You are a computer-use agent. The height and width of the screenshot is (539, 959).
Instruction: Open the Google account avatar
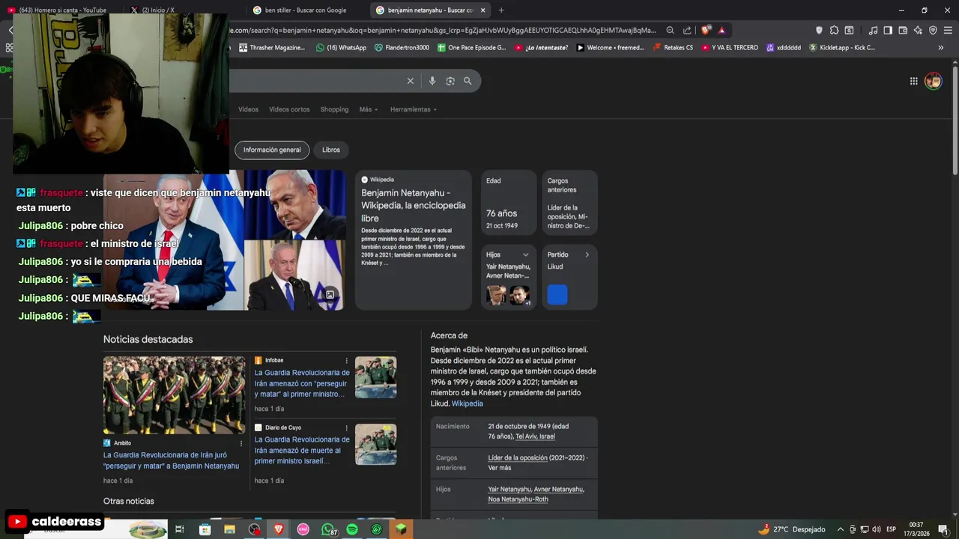[933, 81]
